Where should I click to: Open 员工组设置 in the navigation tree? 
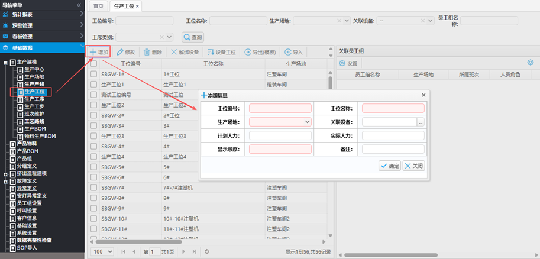click(29, 203)
